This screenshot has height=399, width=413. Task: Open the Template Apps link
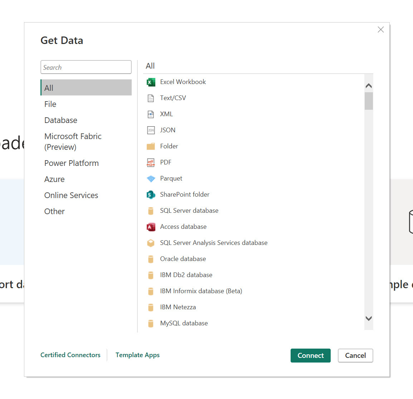point(137,355)
